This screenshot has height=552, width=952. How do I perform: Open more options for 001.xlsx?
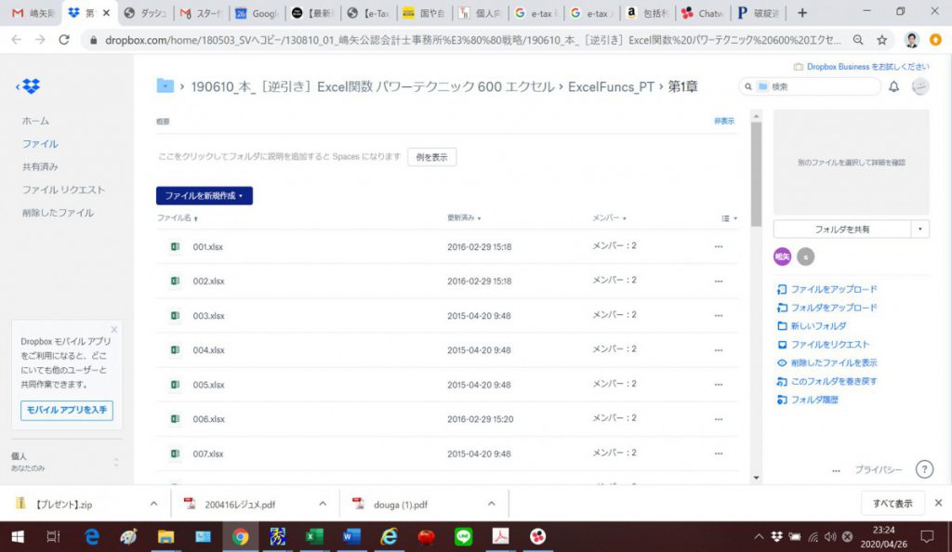coord(718,246)
